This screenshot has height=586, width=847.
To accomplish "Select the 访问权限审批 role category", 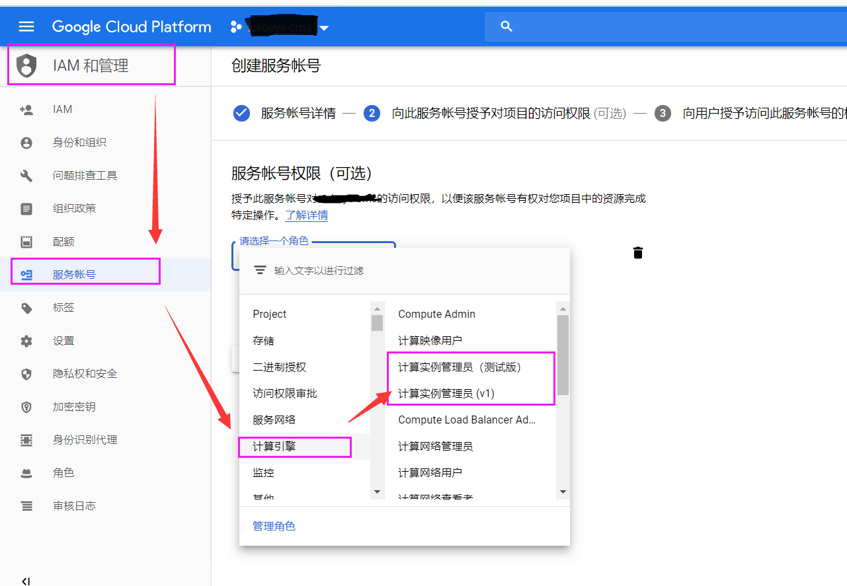I will pos(305,394).
